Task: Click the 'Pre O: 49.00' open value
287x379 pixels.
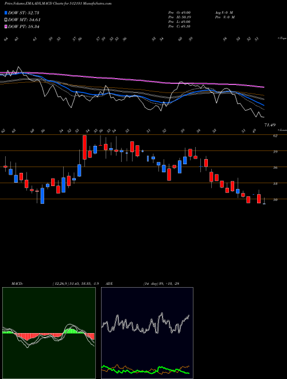Action: 180,12
